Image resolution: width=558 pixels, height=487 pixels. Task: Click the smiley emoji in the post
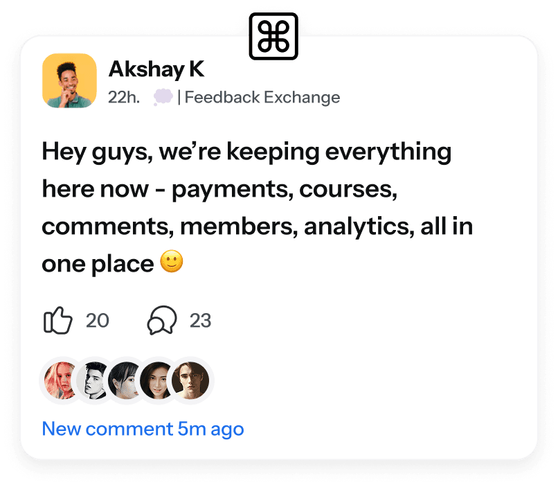tap(172, 261)
